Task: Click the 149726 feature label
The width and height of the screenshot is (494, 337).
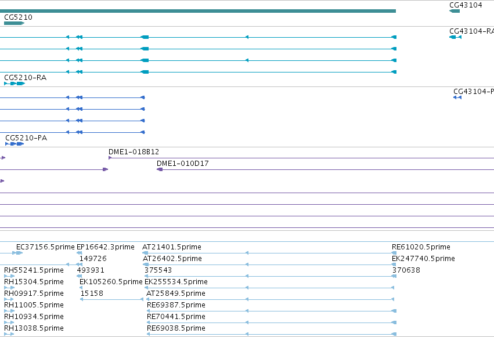Action: point(93,259)
